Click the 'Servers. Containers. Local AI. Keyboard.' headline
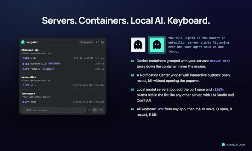The image size is (252, 151). click(x=126, y=20)
